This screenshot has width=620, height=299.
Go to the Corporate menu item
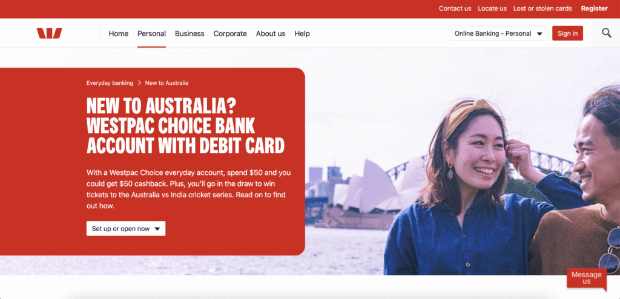click(230, 34)
